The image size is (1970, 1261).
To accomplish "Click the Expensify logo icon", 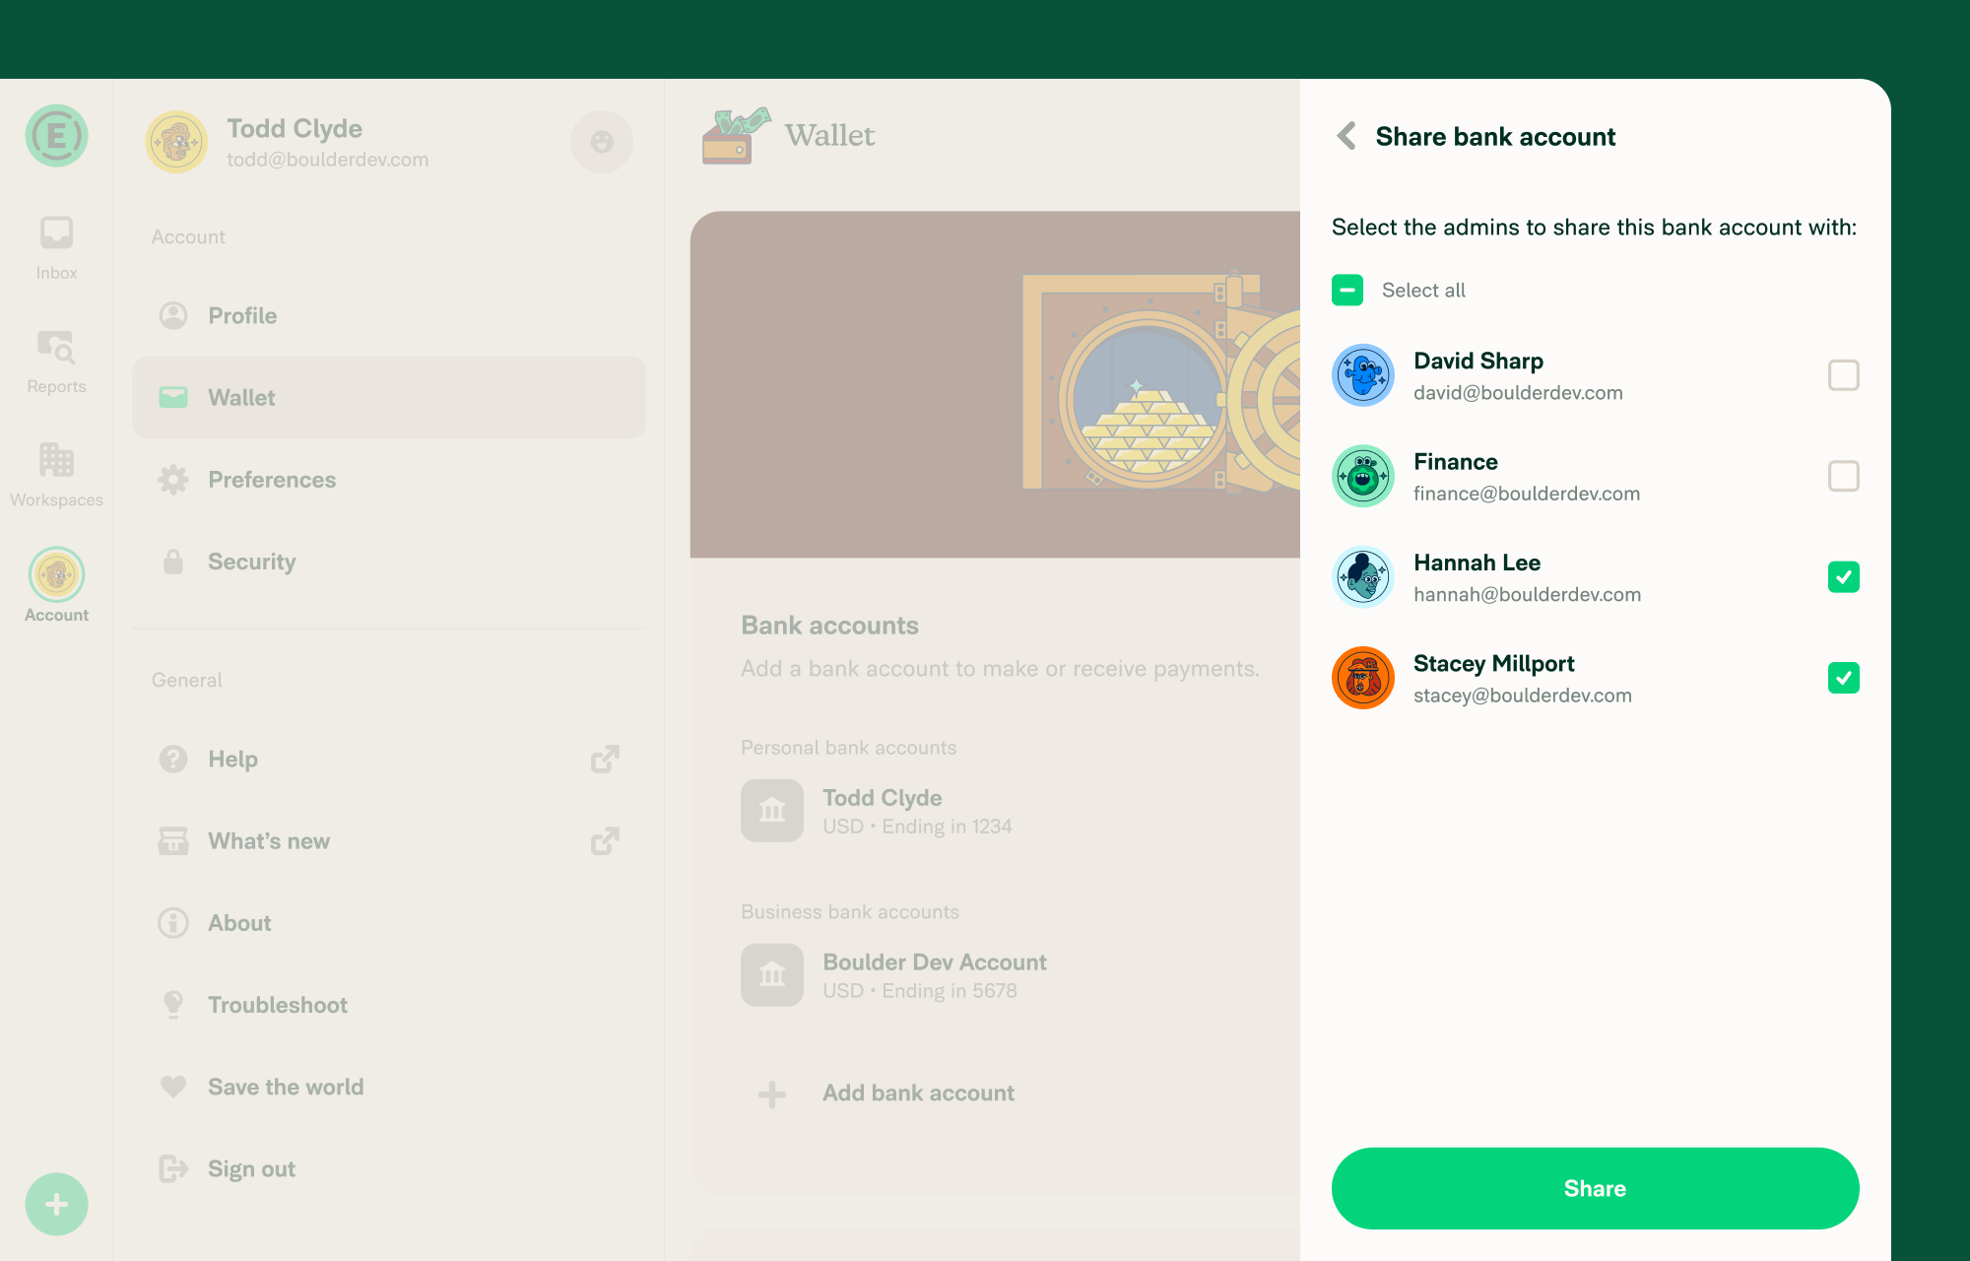I will tap(56, 136).
